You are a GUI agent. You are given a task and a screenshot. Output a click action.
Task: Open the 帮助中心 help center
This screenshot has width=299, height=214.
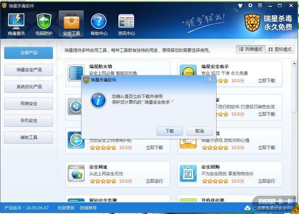[x=99, y=24]
